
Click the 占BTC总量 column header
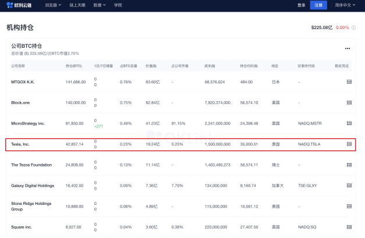pyautogui.click(x=129, y=66)
